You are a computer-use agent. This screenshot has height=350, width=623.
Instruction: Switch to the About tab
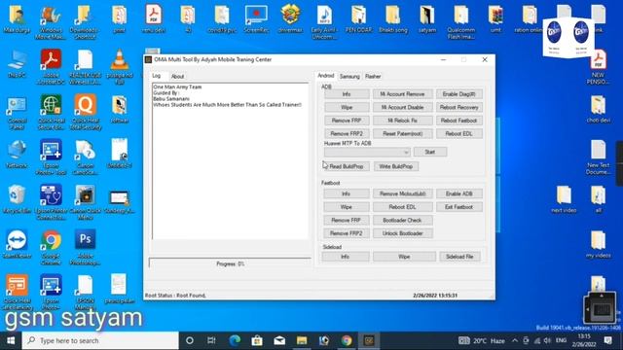click(x=177, y=76)
